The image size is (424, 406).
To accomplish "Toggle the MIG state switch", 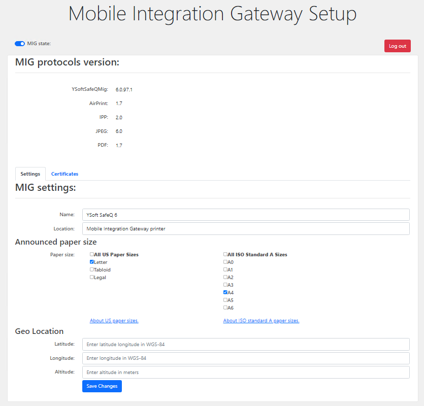I will [20, 44].
